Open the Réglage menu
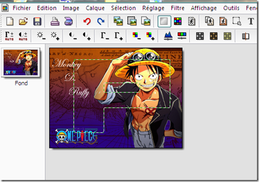 click(153, 8)
